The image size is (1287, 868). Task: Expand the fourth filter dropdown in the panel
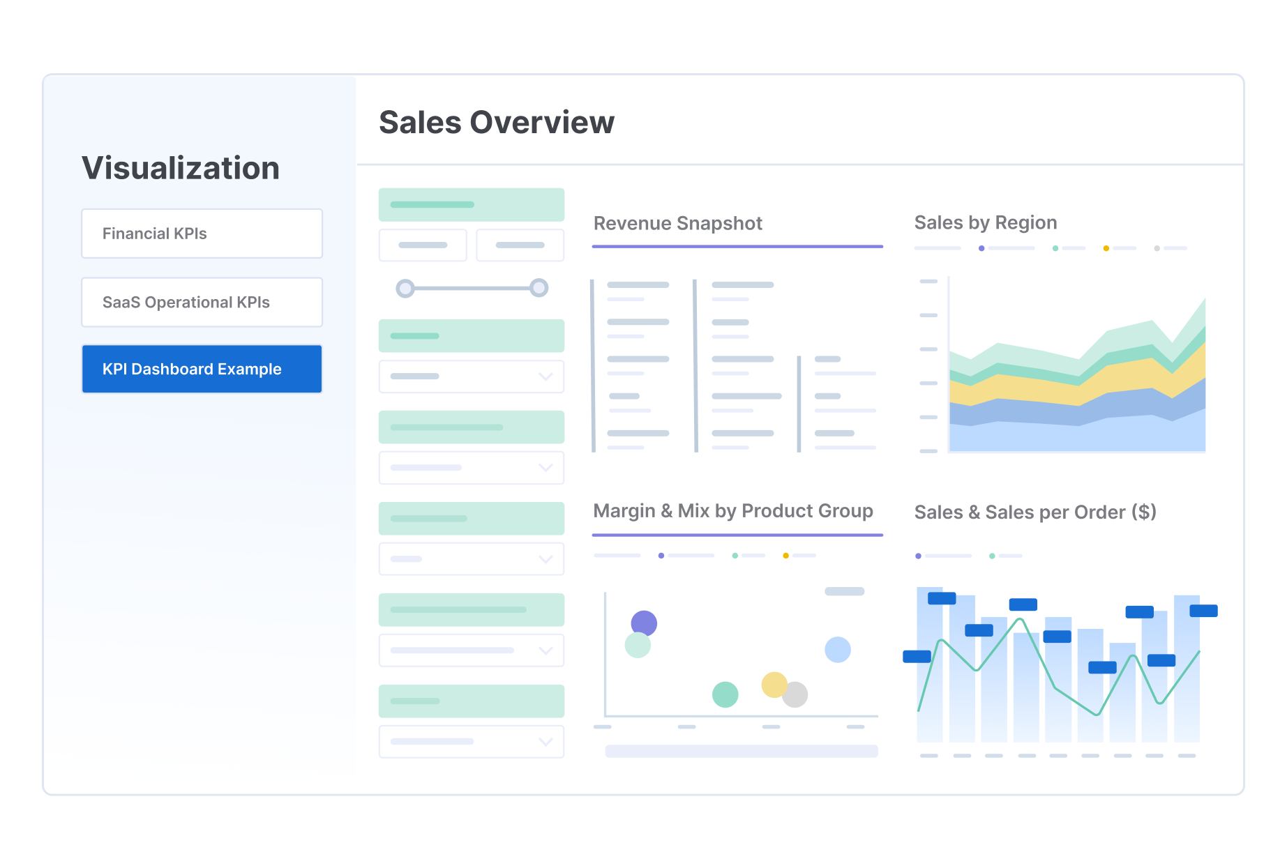coord(472,650)
